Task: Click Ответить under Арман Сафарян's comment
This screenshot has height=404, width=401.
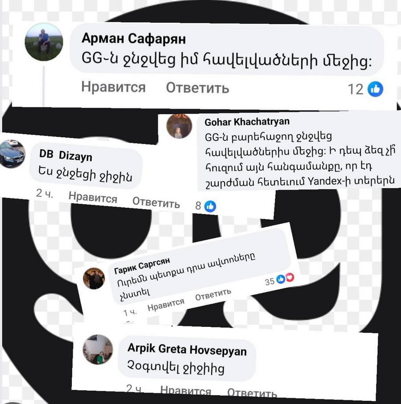Action: (197, 88)
